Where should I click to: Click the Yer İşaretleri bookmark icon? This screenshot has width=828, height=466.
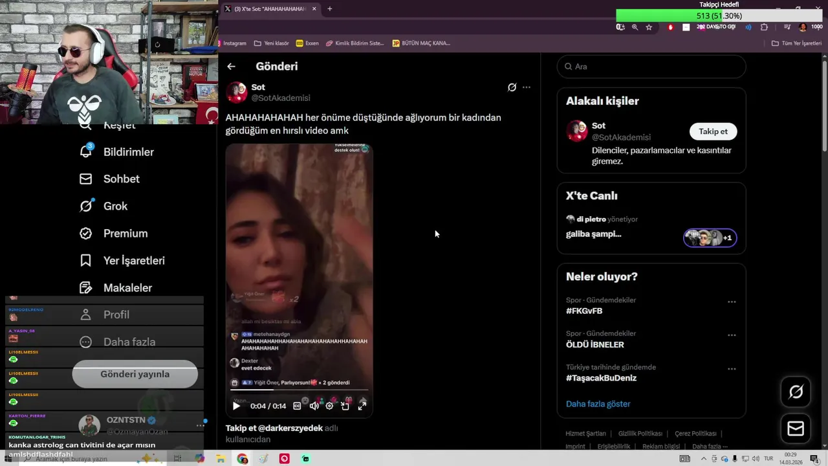click(85, 260)
